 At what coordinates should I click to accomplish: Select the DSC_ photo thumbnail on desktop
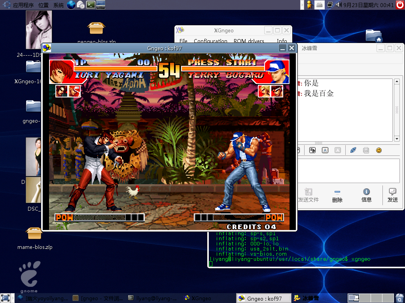(x=33, y=190)
